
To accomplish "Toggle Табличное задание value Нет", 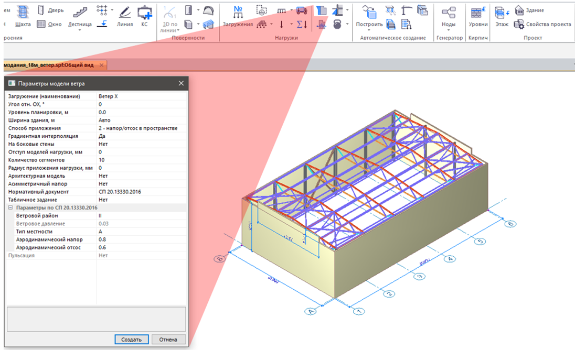I will point(142,200).
